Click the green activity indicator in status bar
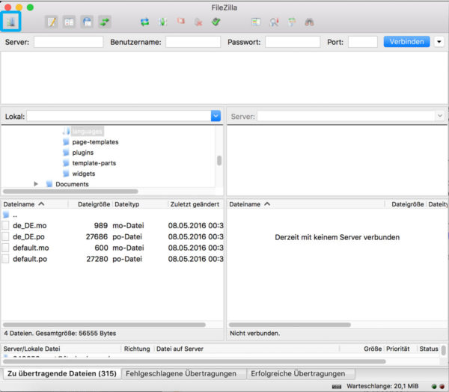The width and height of the screenshot is (449, 392). coord(434,387)
